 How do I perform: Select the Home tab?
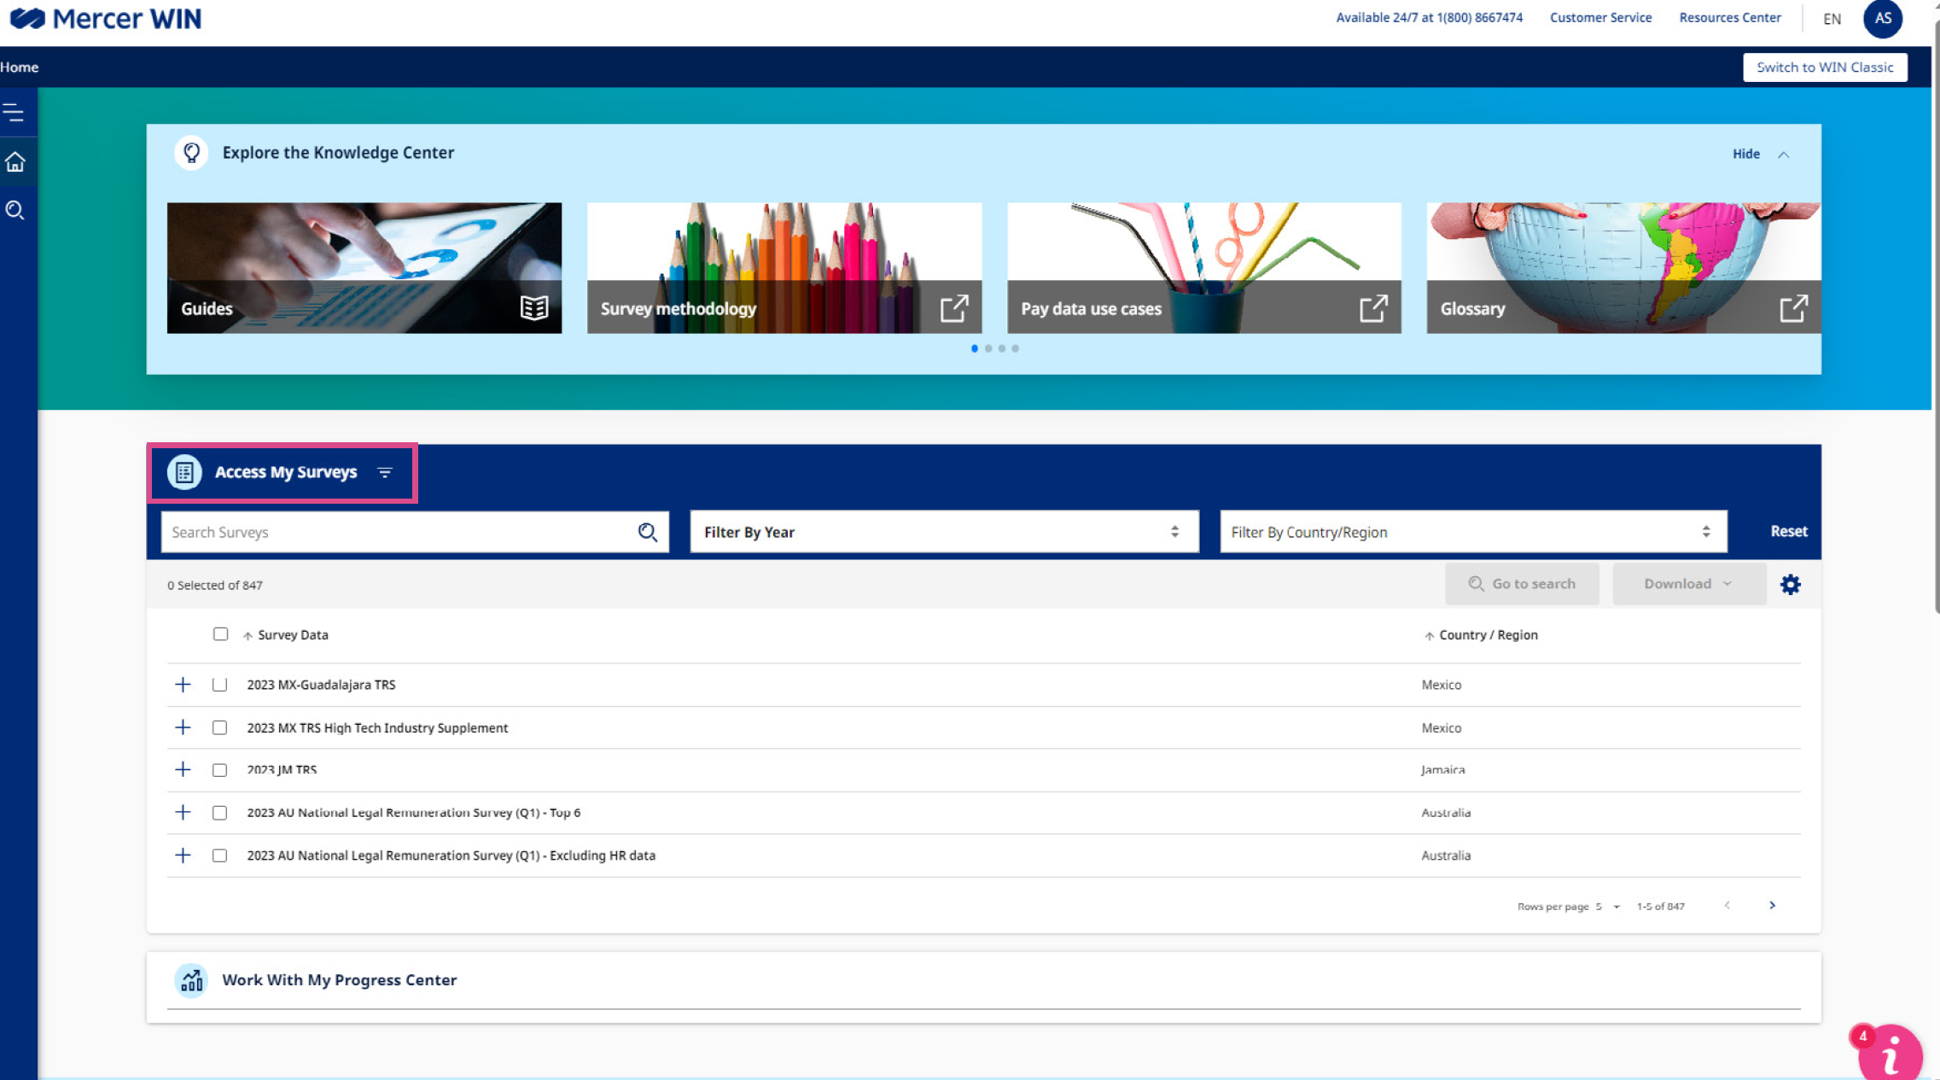19,67
